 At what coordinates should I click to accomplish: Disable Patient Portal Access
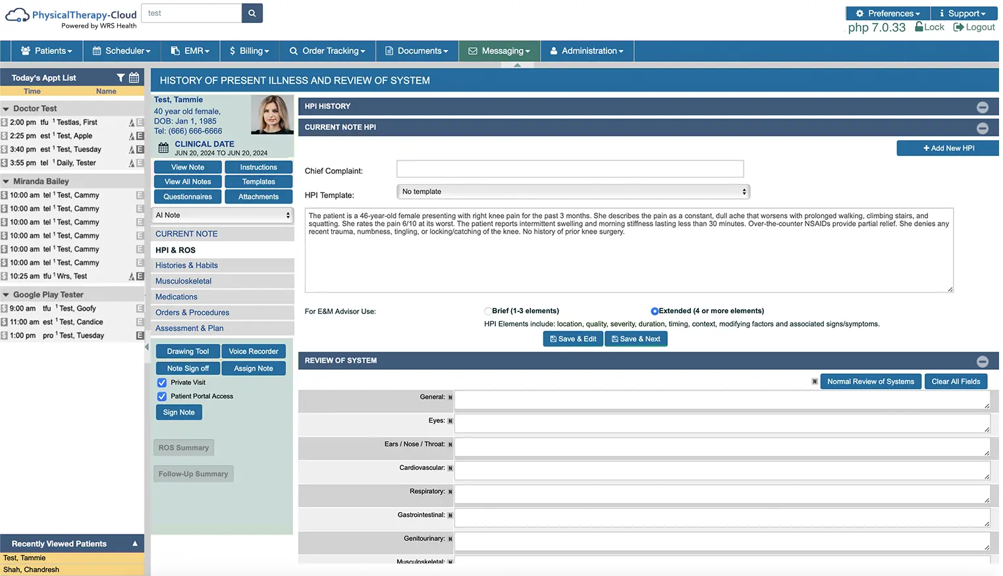pos(161,396)
